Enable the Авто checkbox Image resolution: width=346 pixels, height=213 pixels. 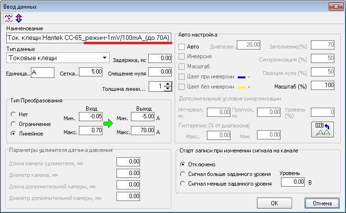(181, 47)
